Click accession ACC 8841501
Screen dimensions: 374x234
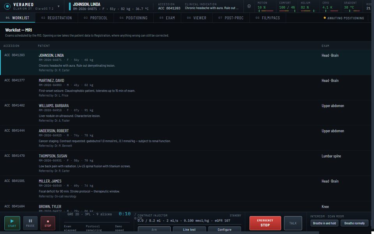coord(14,181)
